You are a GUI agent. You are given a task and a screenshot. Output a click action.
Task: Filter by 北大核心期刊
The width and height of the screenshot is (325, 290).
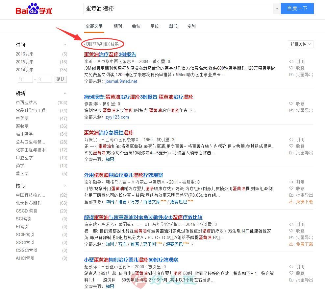click(x=29, y=203)
